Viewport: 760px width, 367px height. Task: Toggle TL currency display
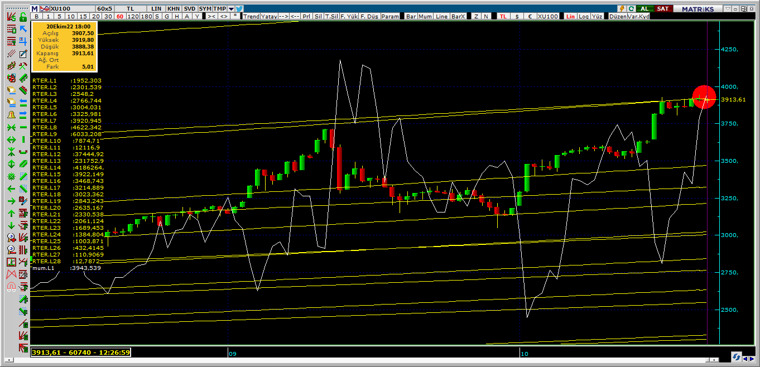pyautogui.click(x=503, y=17)
